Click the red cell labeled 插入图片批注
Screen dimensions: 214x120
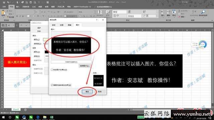(17, 62)
